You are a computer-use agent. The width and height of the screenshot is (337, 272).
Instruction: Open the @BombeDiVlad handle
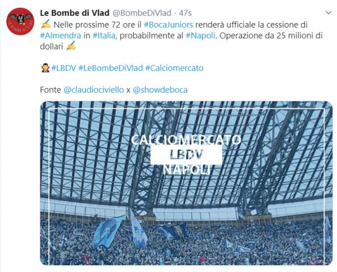click(x=142, y=13)
